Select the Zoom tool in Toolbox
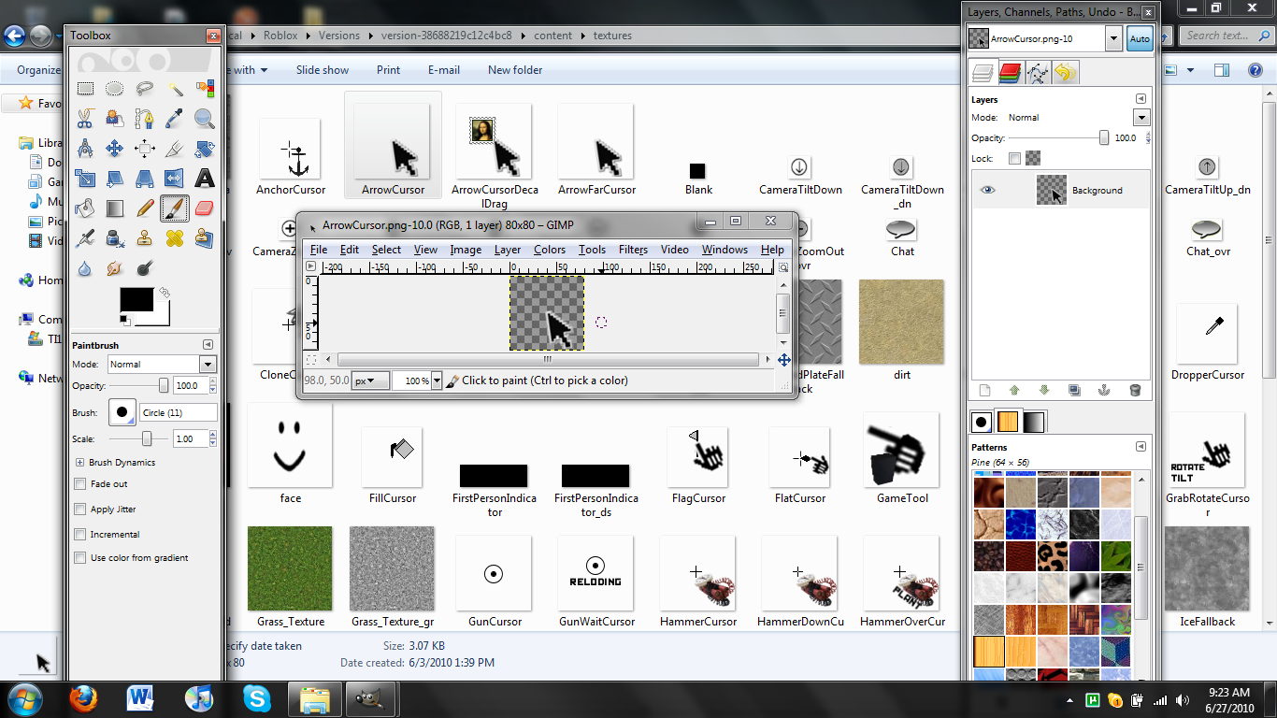Screen dimensions: 1277x718 (204, 119)
